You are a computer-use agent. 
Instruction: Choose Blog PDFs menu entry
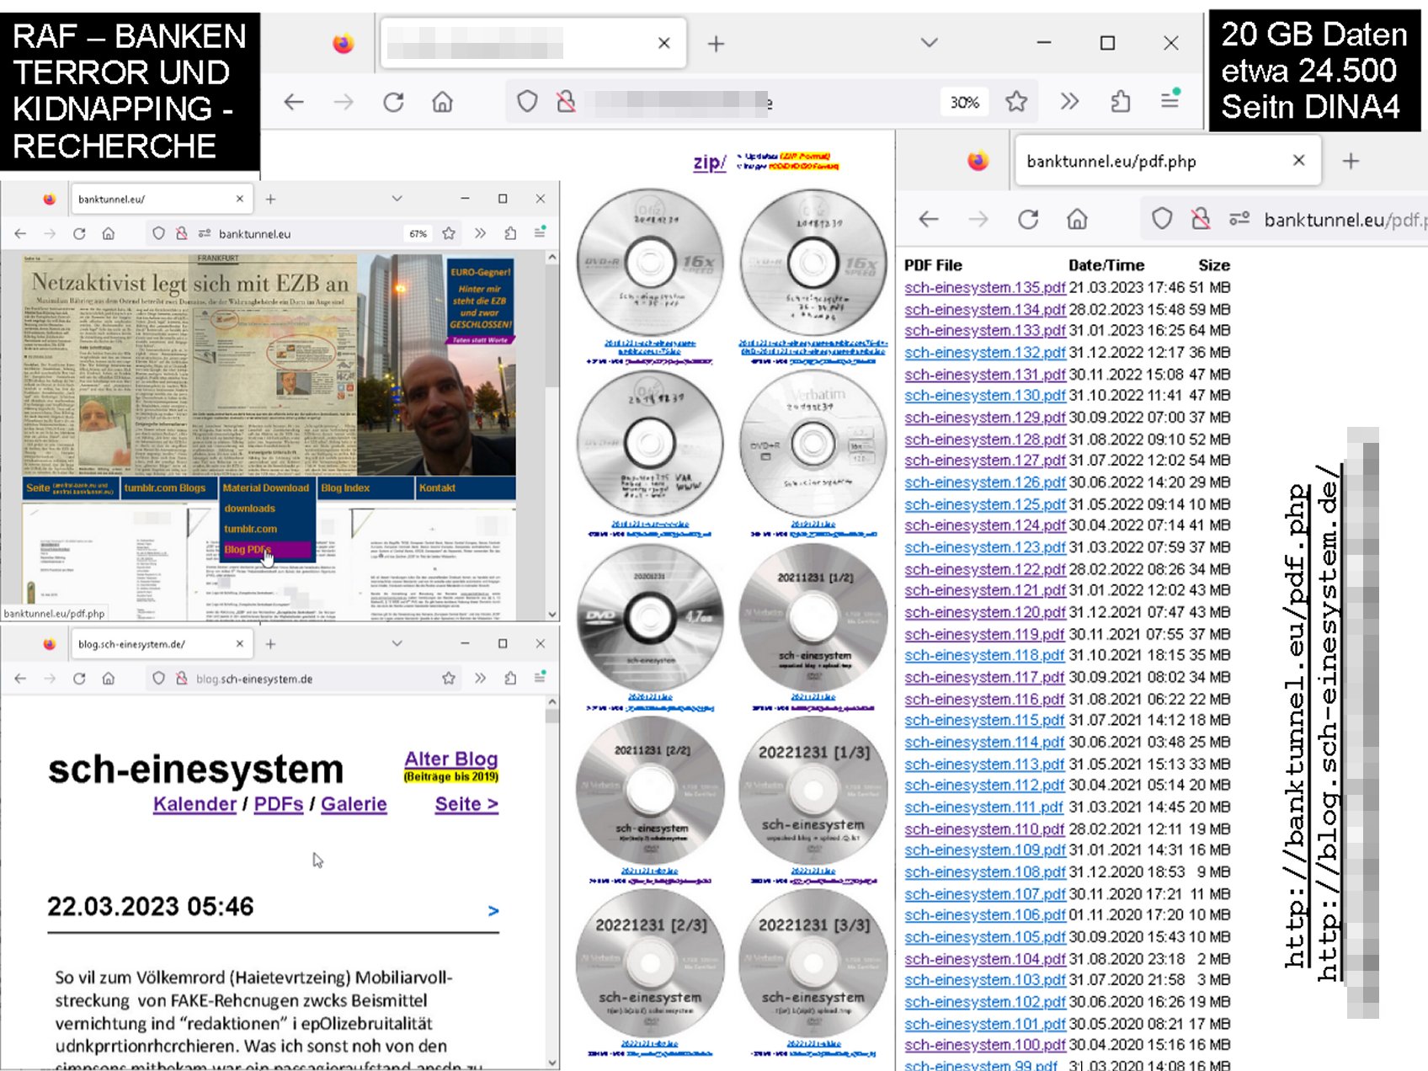(x=267, y=550)
